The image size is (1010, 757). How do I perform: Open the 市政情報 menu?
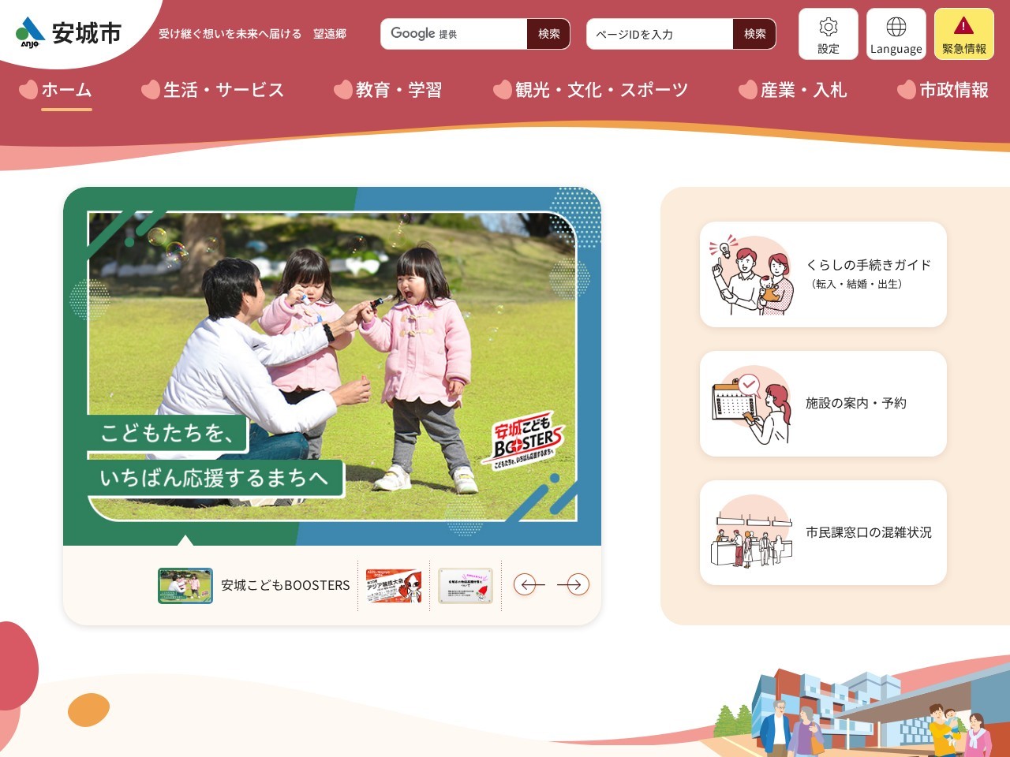coord(943,90)
